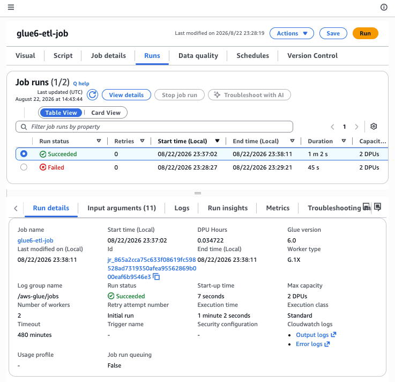Open job runs table settings gear
Viewport: 395px width, 382px height.
tap(374, 126)
